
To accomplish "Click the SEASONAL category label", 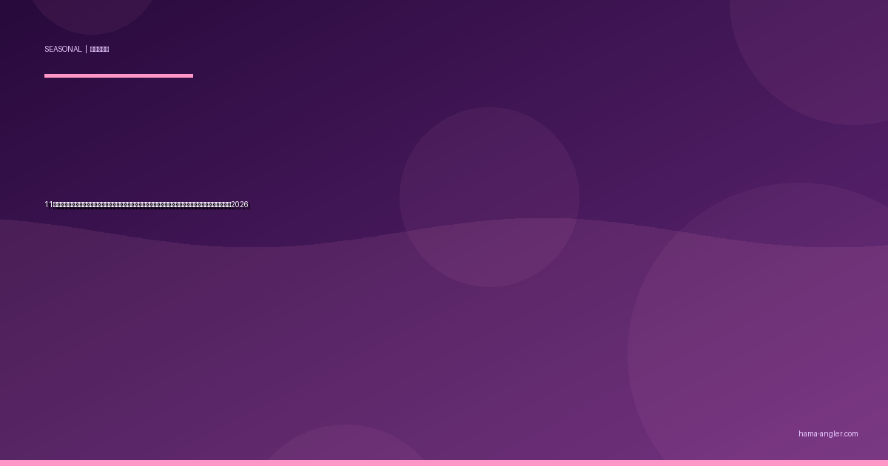I will 63,50.
